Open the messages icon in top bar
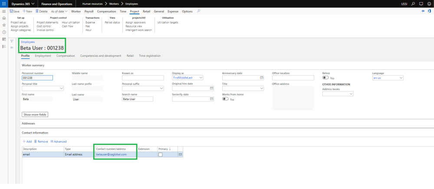 click(x=421, y=3)
